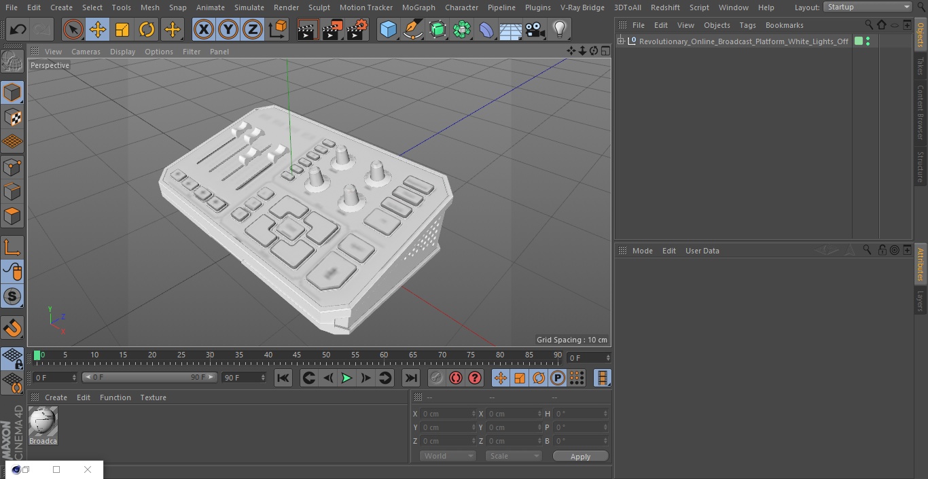Open the V-Ray Bridge menu
Screen dimensions: 928x479
[x=582, y=7]
